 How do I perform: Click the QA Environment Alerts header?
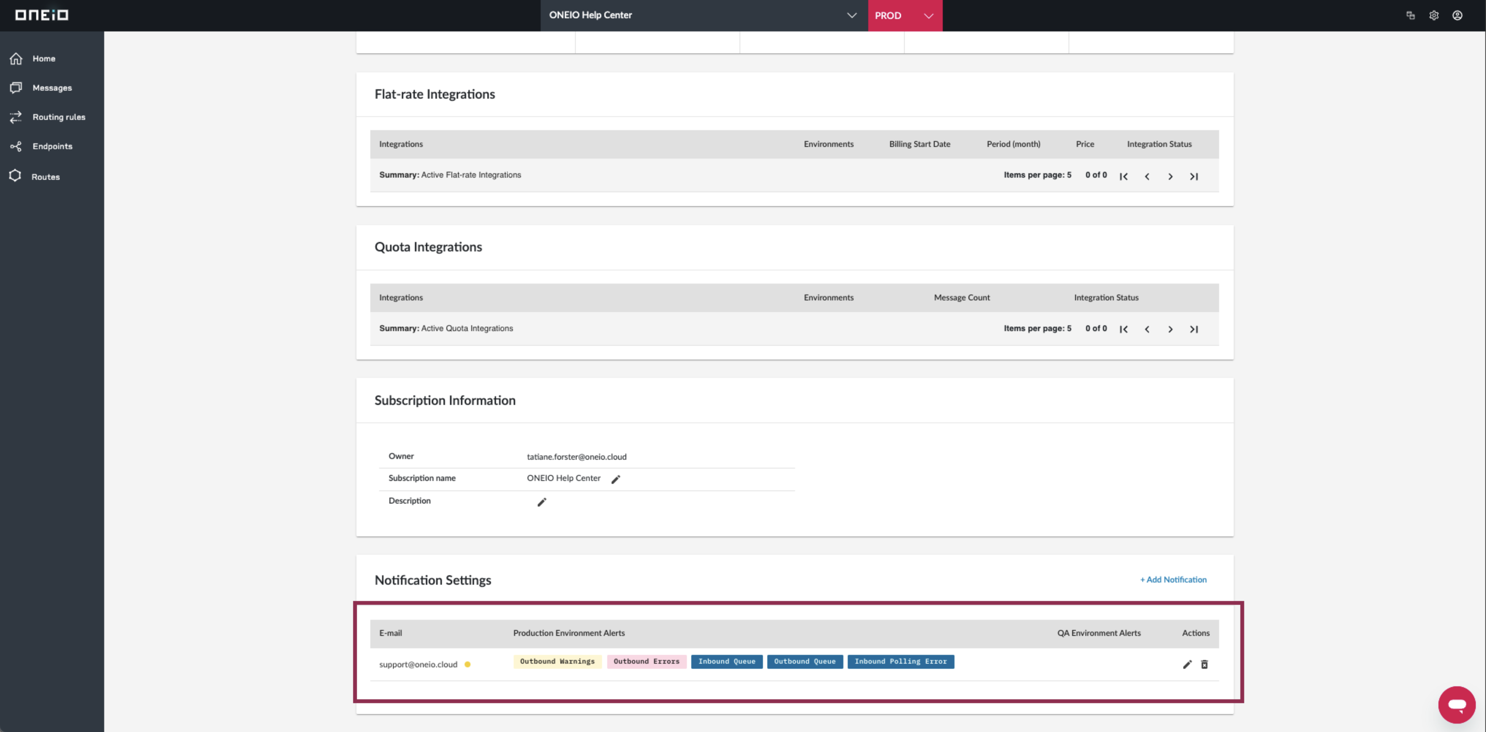pyautogui.click(x=1099, y=633)
